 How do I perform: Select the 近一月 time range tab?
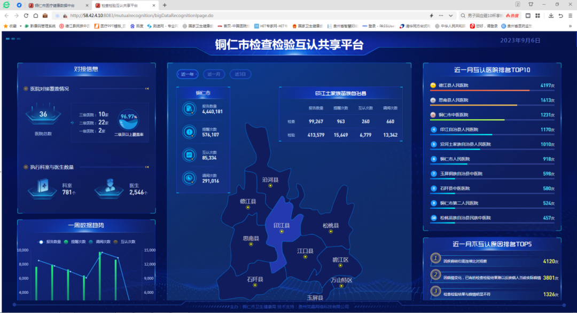pyautogui.click(x=214, y=74)
